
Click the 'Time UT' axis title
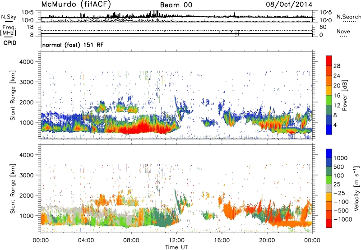pyautogui.click(x=176, y=247)
